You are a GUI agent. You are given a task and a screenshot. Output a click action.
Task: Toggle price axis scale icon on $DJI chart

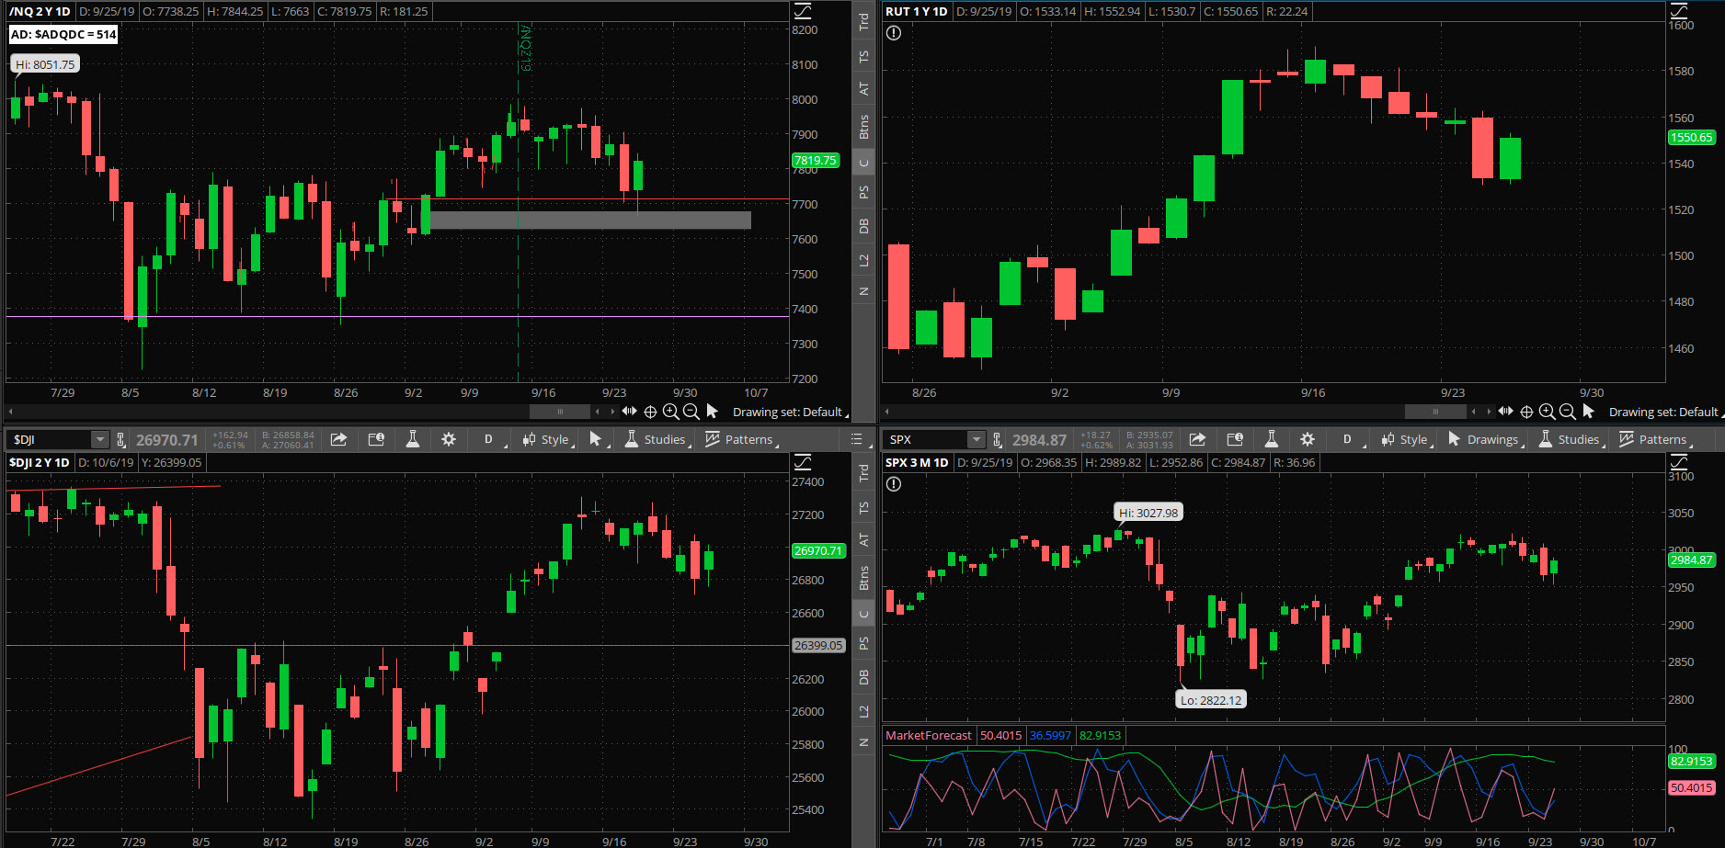(803, 462)
